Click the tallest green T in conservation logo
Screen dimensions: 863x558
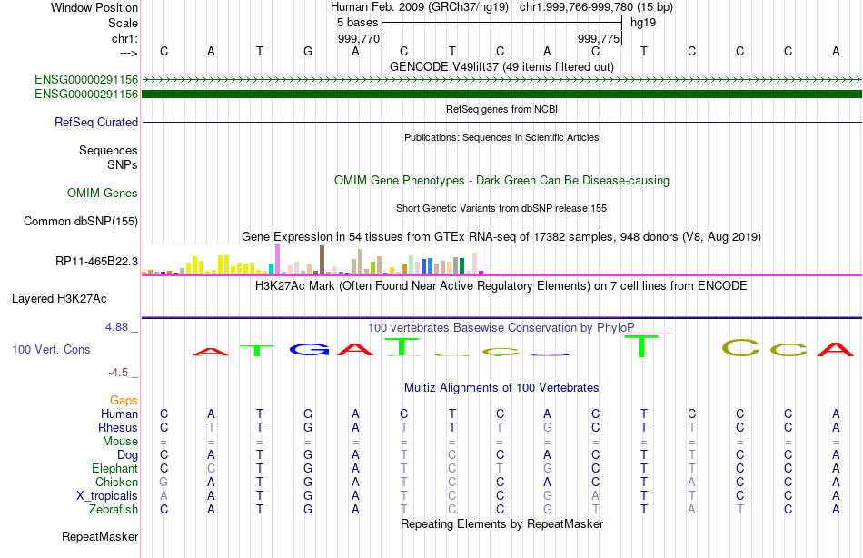(x=641, y=346)
